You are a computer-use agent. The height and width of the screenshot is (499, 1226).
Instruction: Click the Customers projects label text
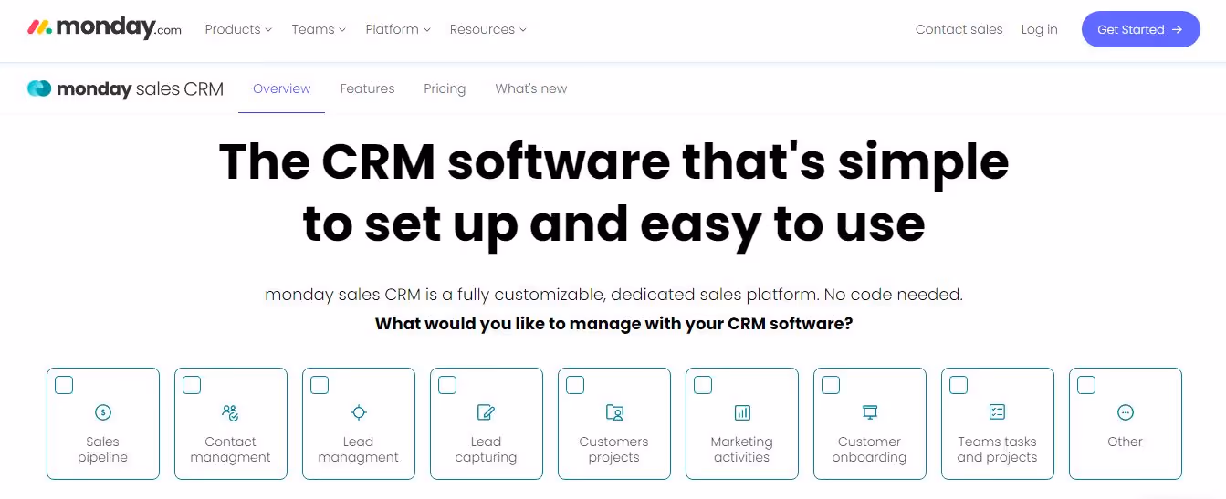[x=614, y=450]
